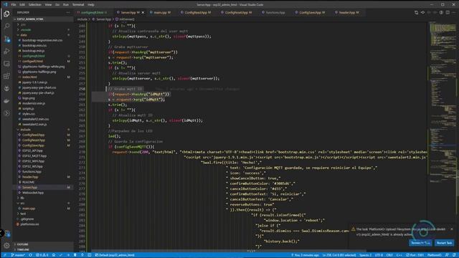Click the Terminate Task button
The image size is (459, 258).
[x=420, y=243]
